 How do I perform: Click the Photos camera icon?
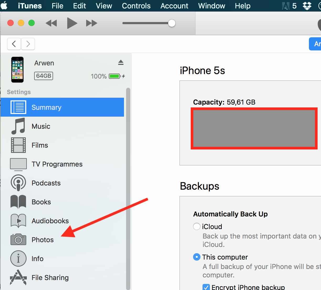[x=18, y=239]
